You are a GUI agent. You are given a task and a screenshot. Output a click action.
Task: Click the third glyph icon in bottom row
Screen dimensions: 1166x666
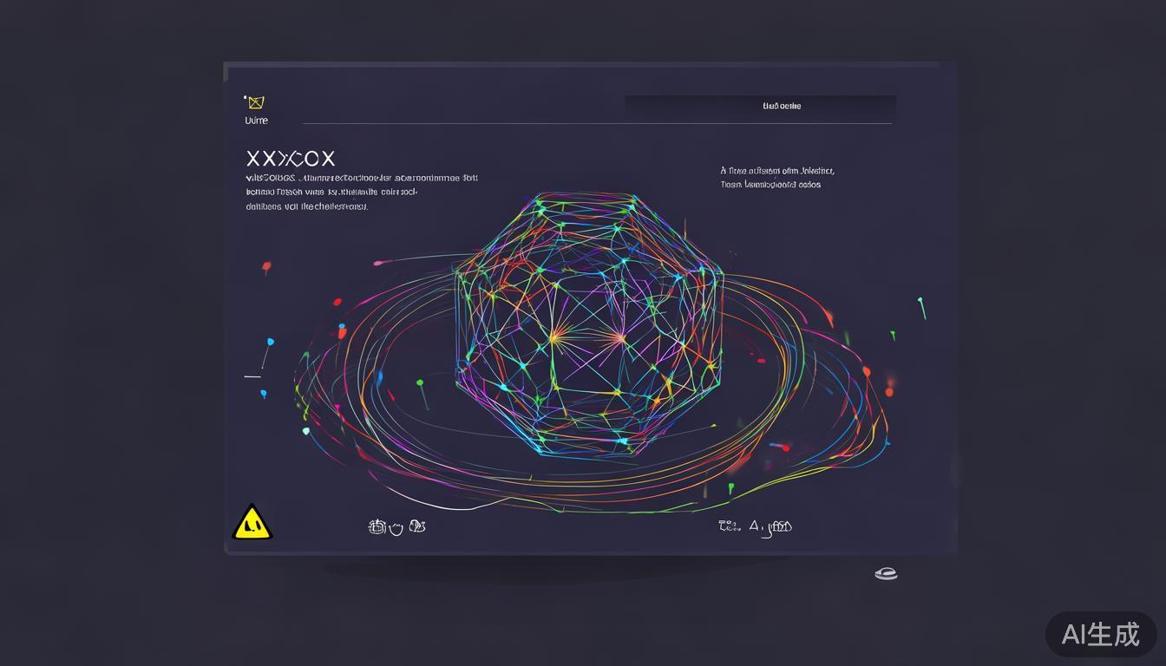tap(417, 526)
